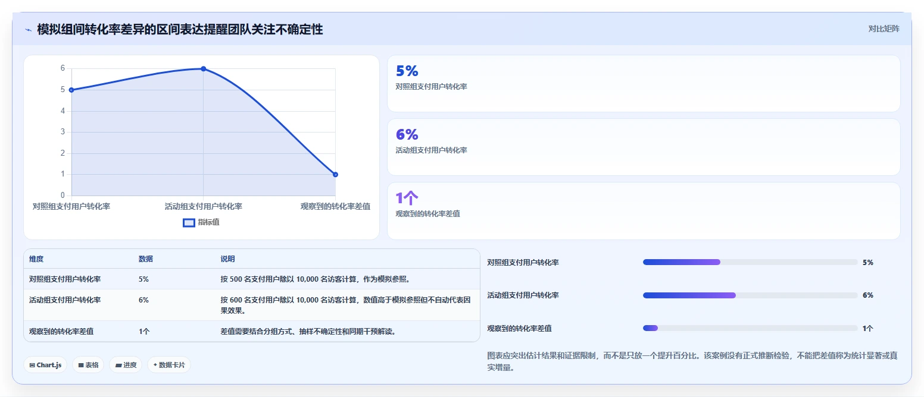The width and height of the screenshot is (924, 397).
Task: Click the 说明 column header
Action: (227, 259)
